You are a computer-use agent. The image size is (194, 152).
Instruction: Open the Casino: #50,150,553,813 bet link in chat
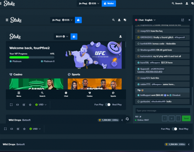[150, 72]
